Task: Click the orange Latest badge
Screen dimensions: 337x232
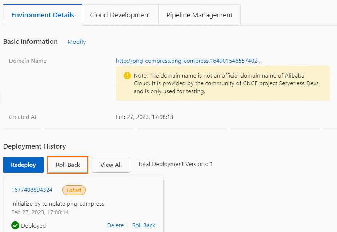Action: (x=74, y=190)
